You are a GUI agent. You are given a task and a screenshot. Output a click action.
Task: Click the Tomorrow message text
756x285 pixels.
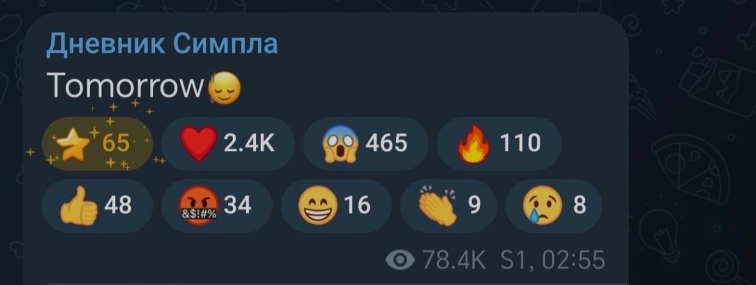click(126, 89)
